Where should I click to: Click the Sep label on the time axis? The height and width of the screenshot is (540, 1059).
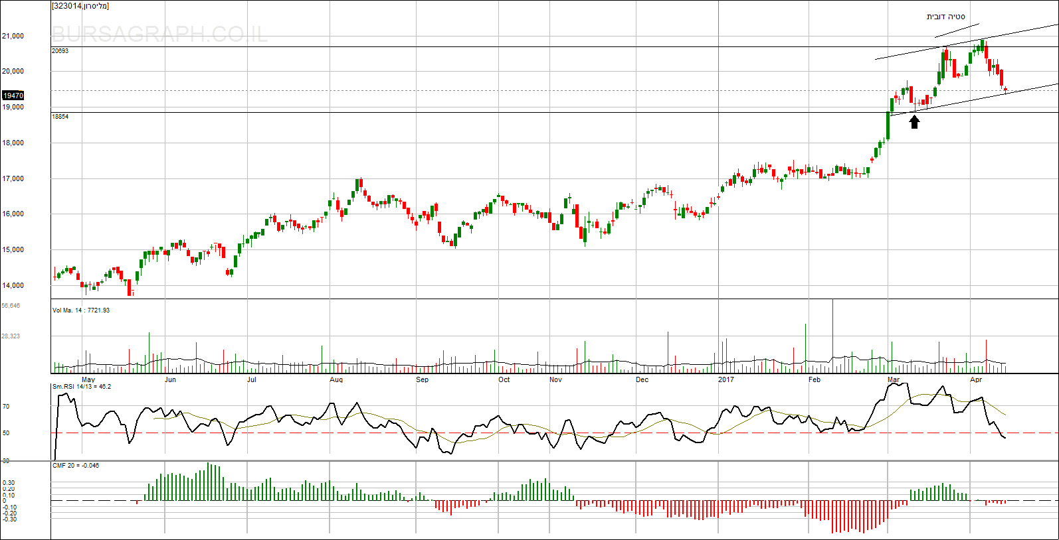coord(423,380)
